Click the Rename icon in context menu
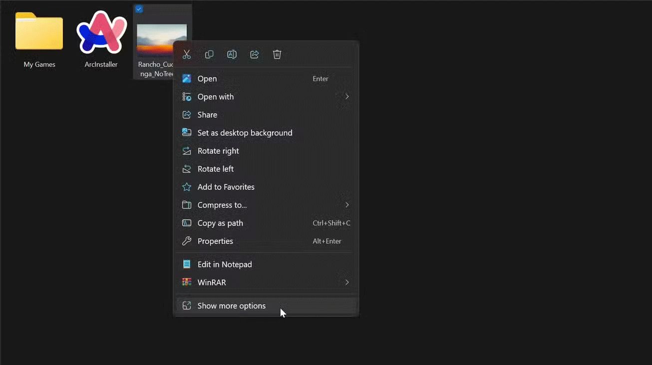 coord(232,54)
